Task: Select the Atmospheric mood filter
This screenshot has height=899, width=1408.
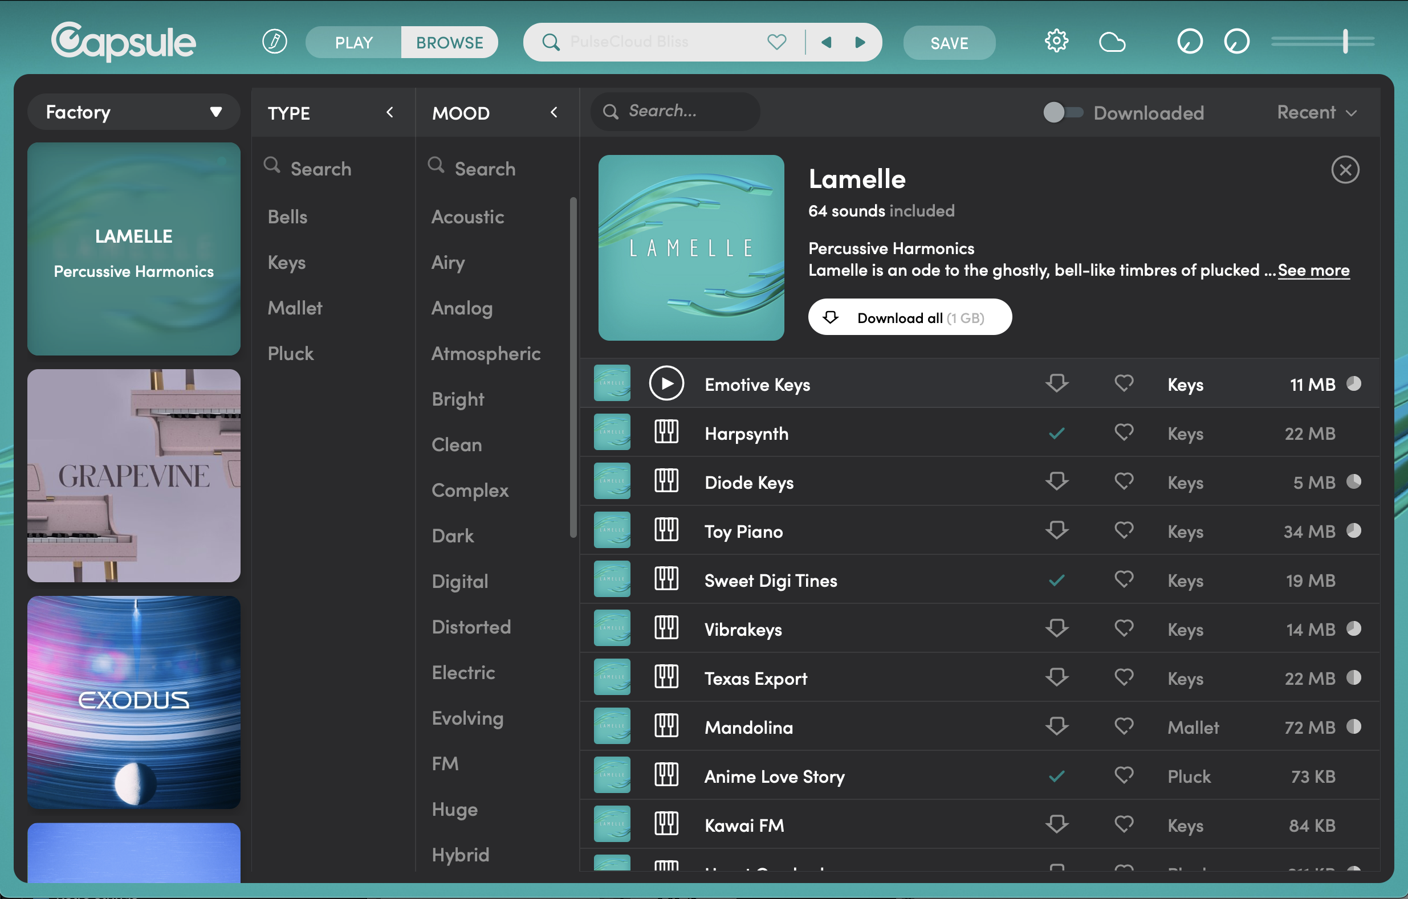Action: click(485, 354)
